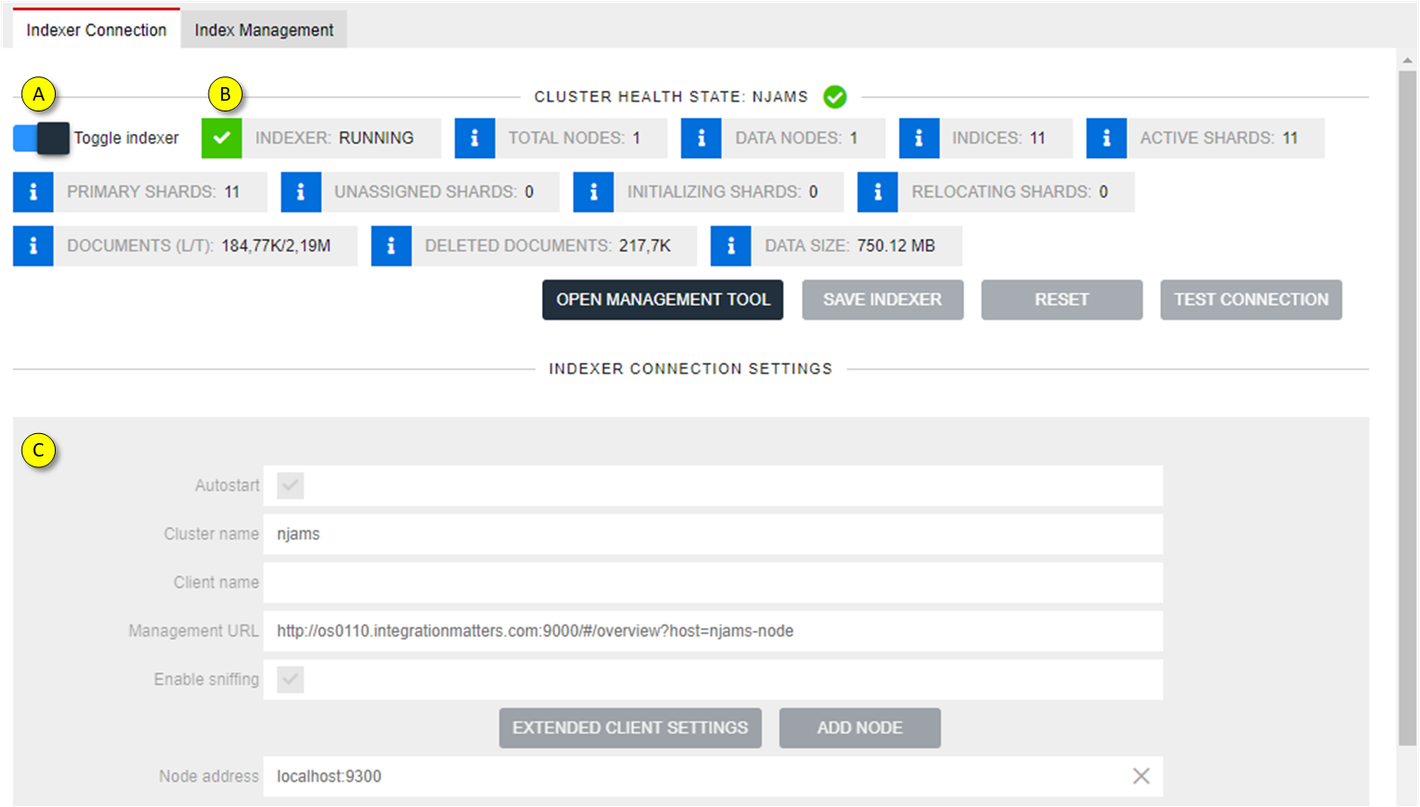Click the Data Nodes info icon
This screenshot has height=807, width=1420.
[701, 138]
